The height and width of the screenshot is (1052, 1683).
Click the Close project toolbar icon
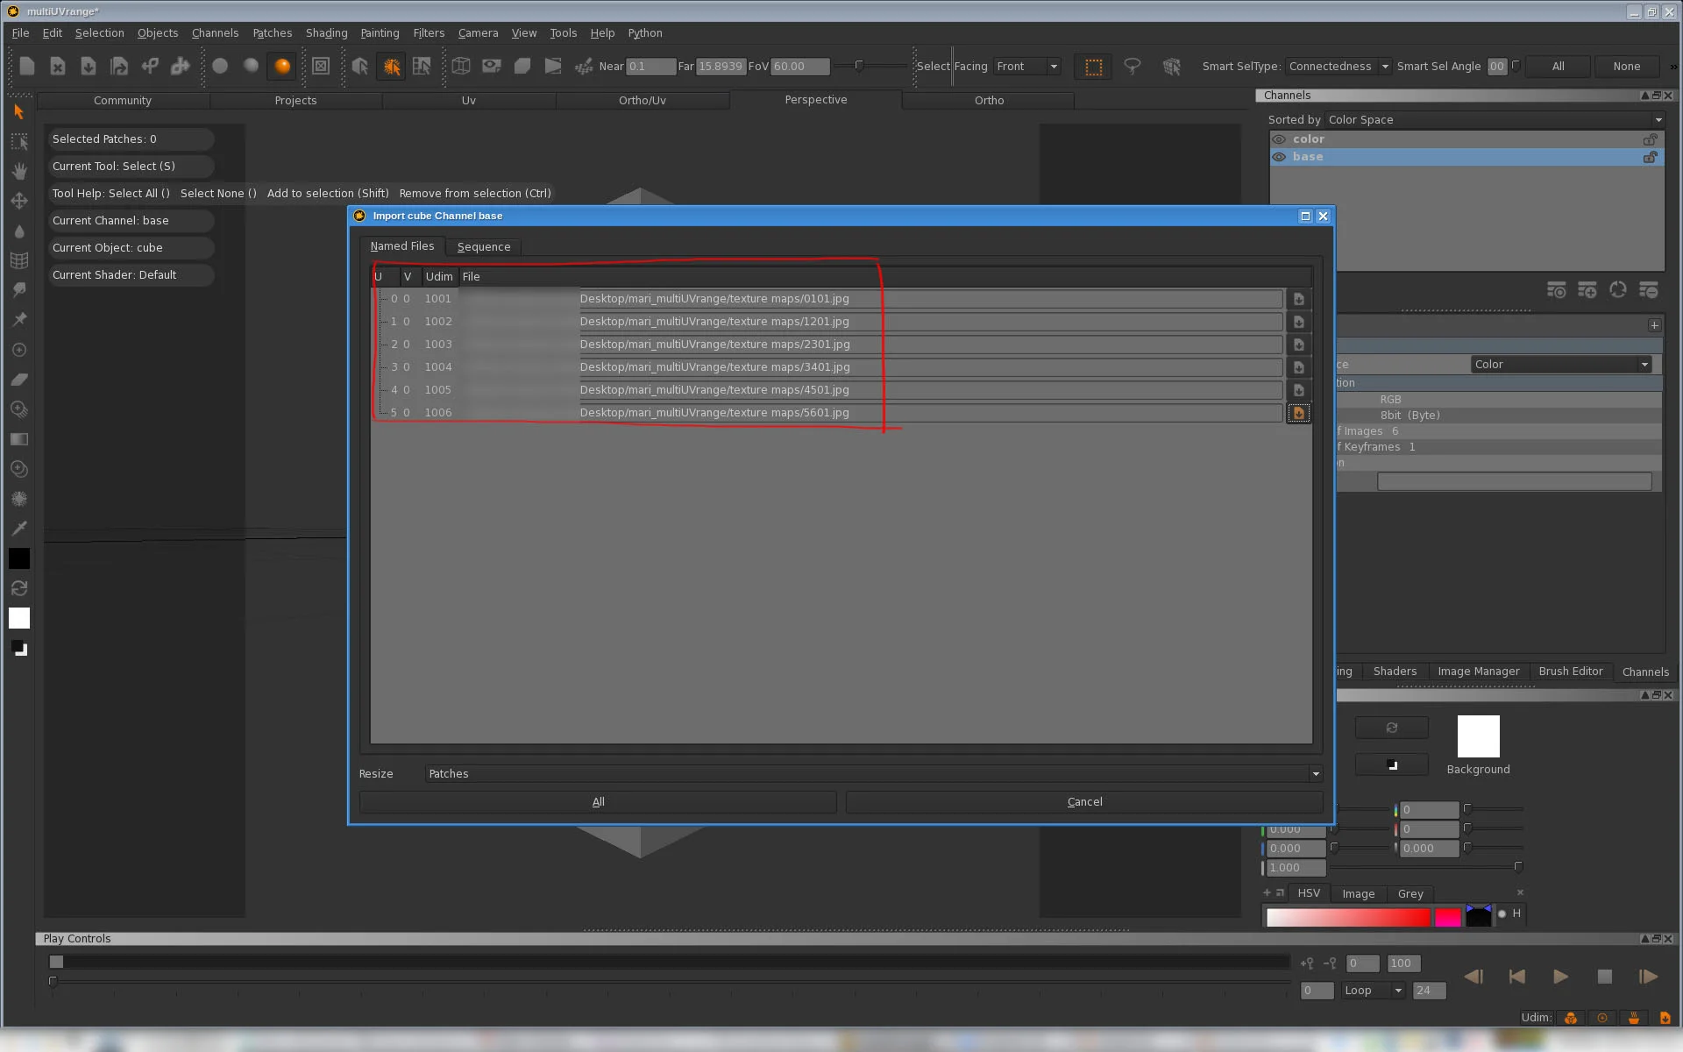point(58,66)
